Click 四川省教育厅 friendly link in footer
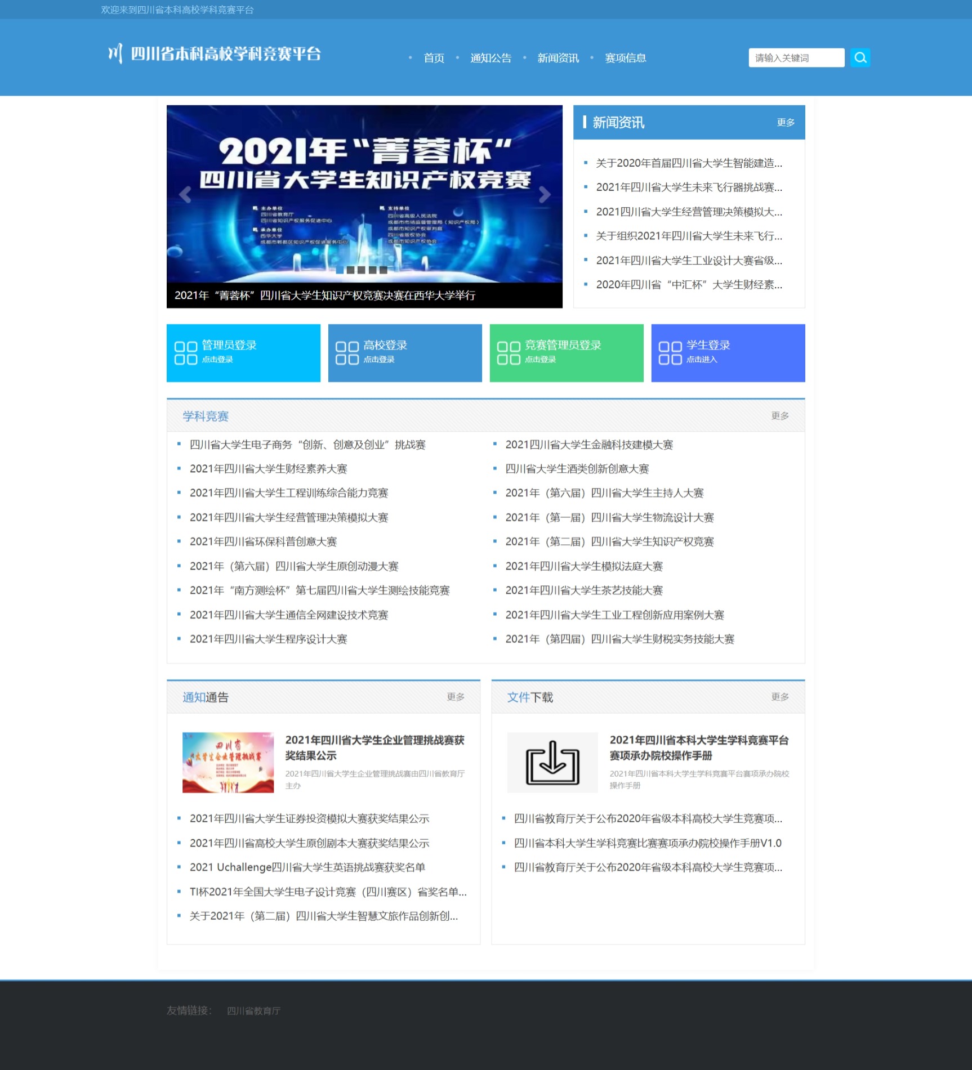972x1070 pixels. (253, 1011)
